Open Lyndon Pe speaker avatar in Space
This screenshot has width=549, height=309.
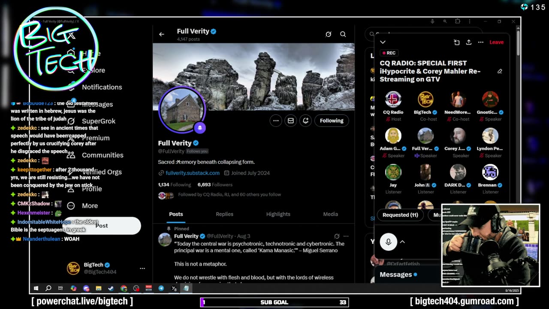(x=490, y=136)
